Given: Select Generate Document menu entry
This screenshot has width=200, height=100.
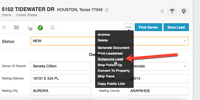Looking at the screenshot, I should 114,48.
